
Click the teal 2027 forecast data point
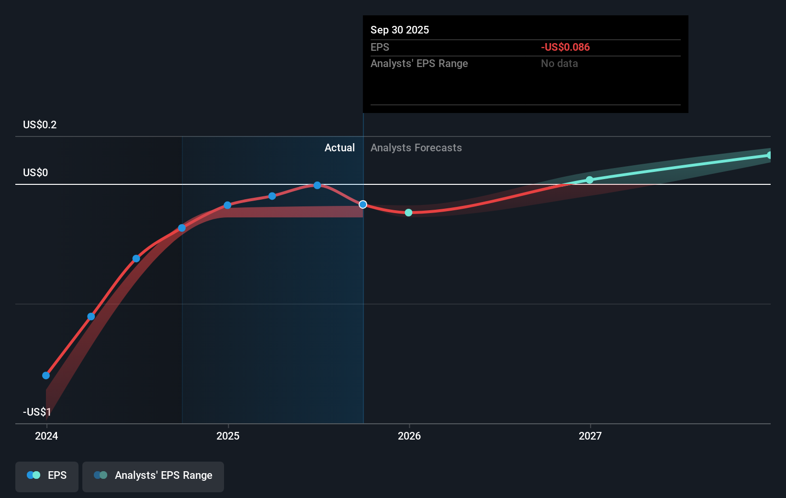[589, 180]
